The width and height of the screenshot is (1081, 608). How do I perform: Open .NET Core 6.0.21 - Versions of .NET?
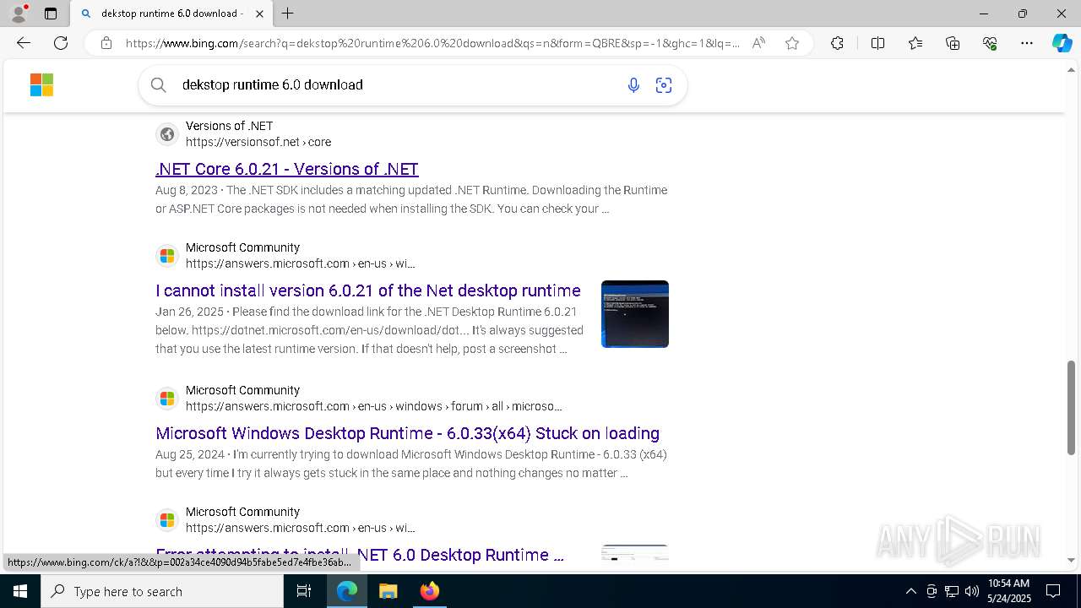tap(287, 169)
